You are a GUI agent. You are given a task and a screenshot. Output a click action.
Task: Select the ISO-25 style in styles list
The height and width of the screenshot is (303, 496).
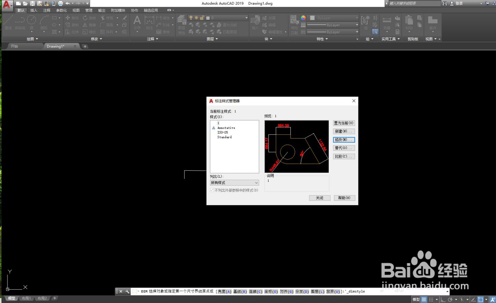223,132
